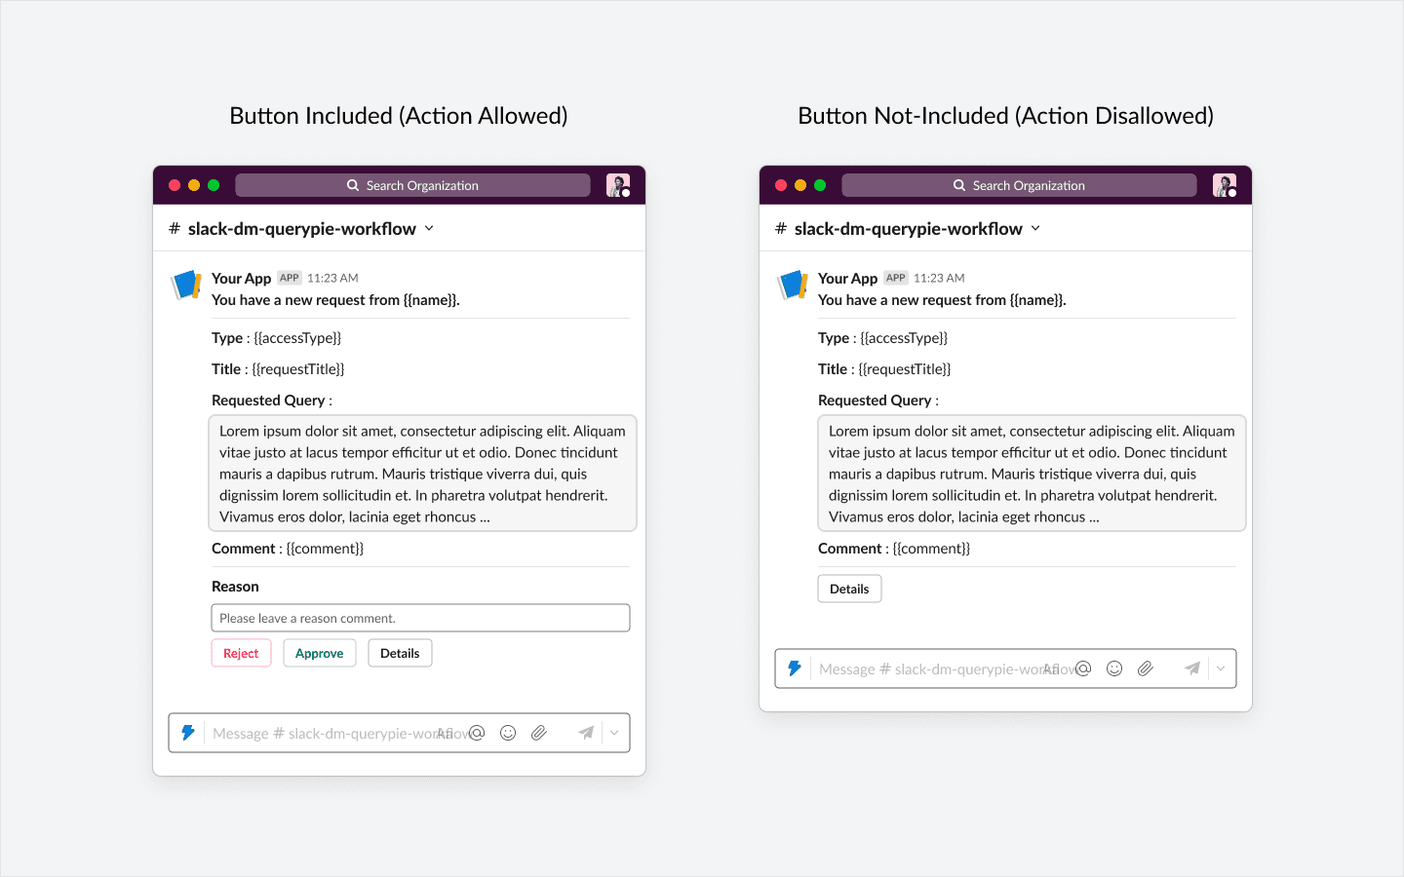
Task: Click the Details button under Comment
Action: pos(848,588)
